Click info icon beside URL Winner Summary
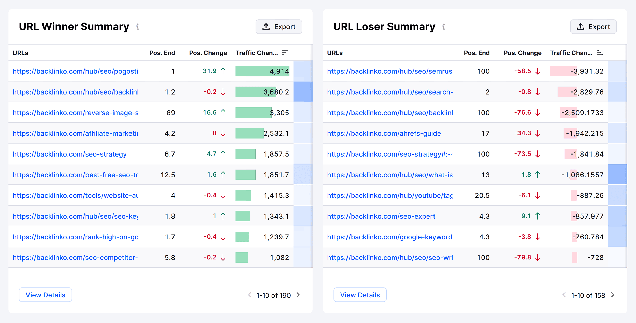The image size is (636, 323). click(x=137, y=27)
